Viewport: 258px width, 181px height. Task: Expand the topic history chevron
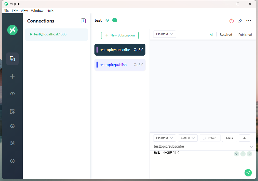point(251,147)
